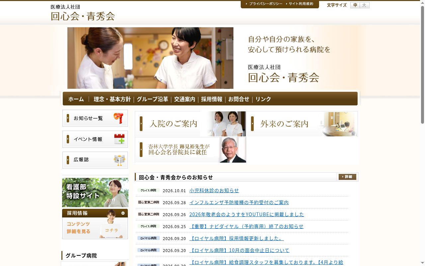Image resolution: width=425 pixels, height=266 pixels.
Task: Click the グレイス病院 tag dated 2026.10.01
Action: pos(148,191)
